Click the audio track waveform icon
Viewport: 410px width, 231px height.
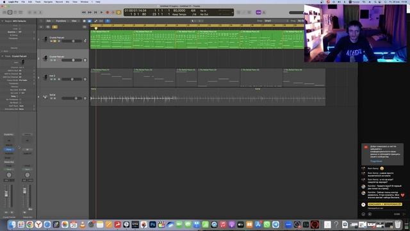click(x=45, y=96)
